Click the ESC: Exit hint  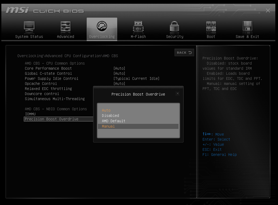212,150
